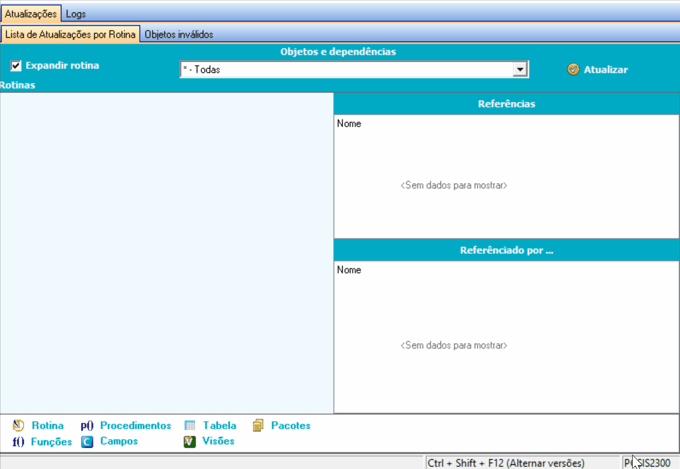680x469 pixels.
Task: Click the Atualizar button label
Action: pyautogui.click(x=605, y=70)
